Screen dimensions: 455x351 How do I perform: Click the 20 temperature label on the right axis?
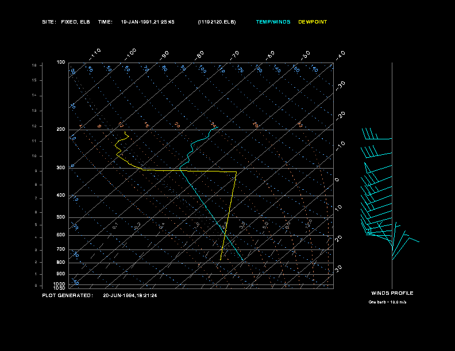pos(338,239)
